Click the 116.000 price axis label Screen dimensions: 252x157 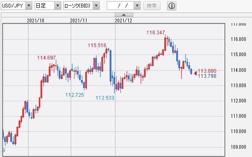(x=238, y=39)
